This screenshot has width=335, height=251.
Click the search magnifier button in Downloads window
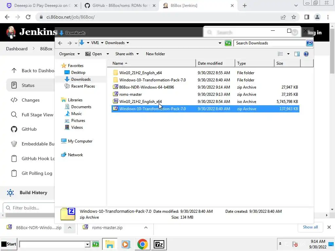pyautogui.click(x=309, y=43)
